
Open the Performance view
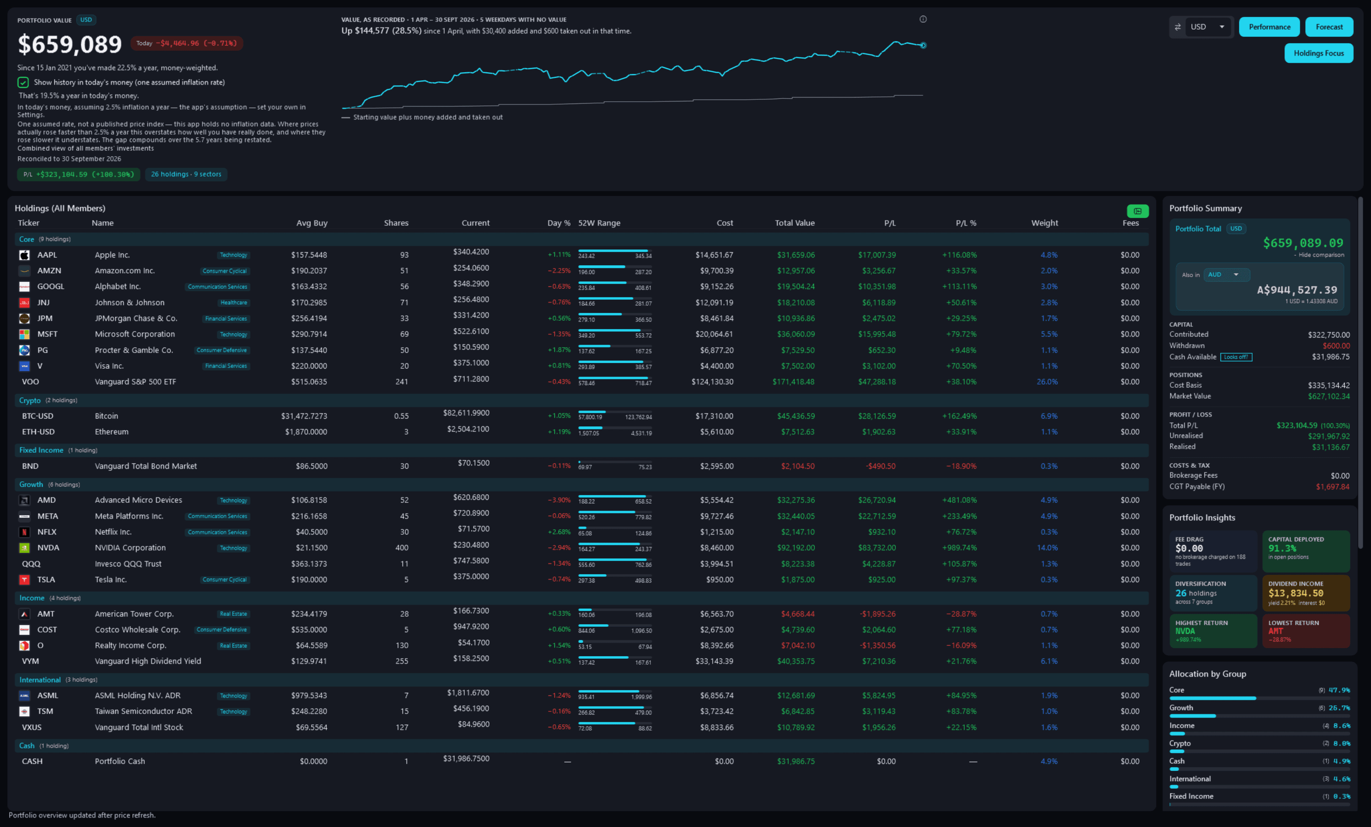(x=1269, y=27)
